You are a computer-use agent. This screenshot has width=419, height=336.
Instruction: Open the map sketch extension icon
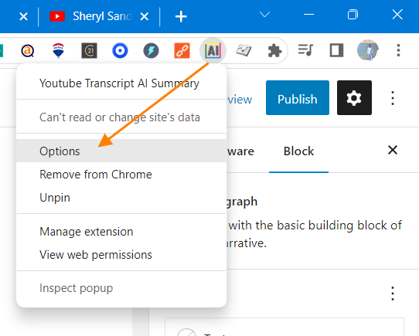click(x=244, y=50)
